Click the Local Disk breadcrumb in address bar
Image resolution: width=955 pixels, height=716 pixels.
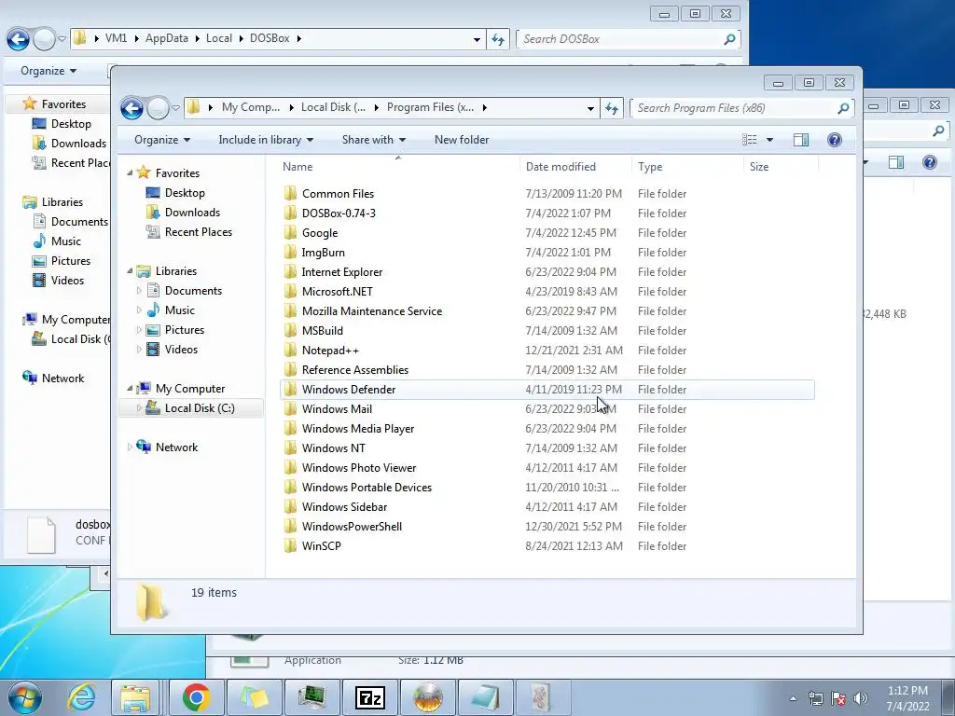click(x=333, y=107)
